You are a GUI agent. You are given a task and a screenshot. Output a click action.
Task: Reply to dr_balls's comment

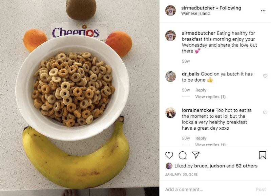[x=201, y=90]
